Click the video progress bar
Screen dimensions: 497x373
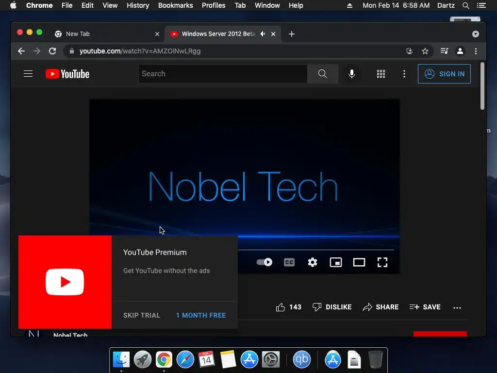coord(315,250)
